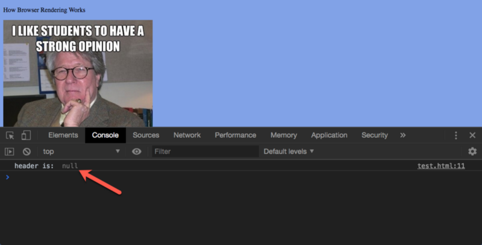Switch to the Memory tab
Screen dimensions: 482x245
pos(284,135)
